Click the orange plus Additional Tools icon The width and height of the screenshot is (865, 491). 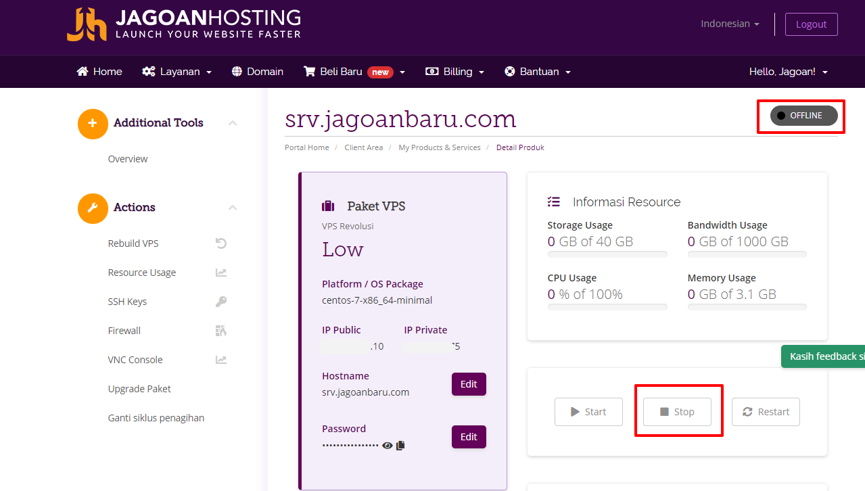(93, 124)
